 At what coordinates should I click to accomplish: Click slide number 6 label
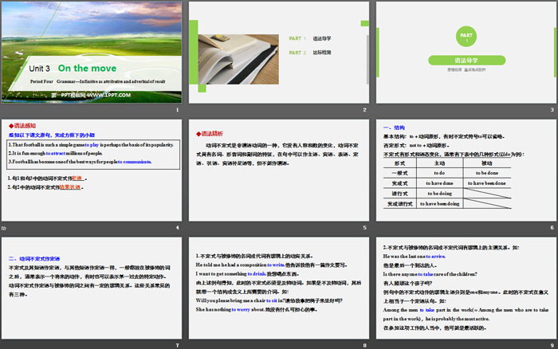(x=552, y=227)
